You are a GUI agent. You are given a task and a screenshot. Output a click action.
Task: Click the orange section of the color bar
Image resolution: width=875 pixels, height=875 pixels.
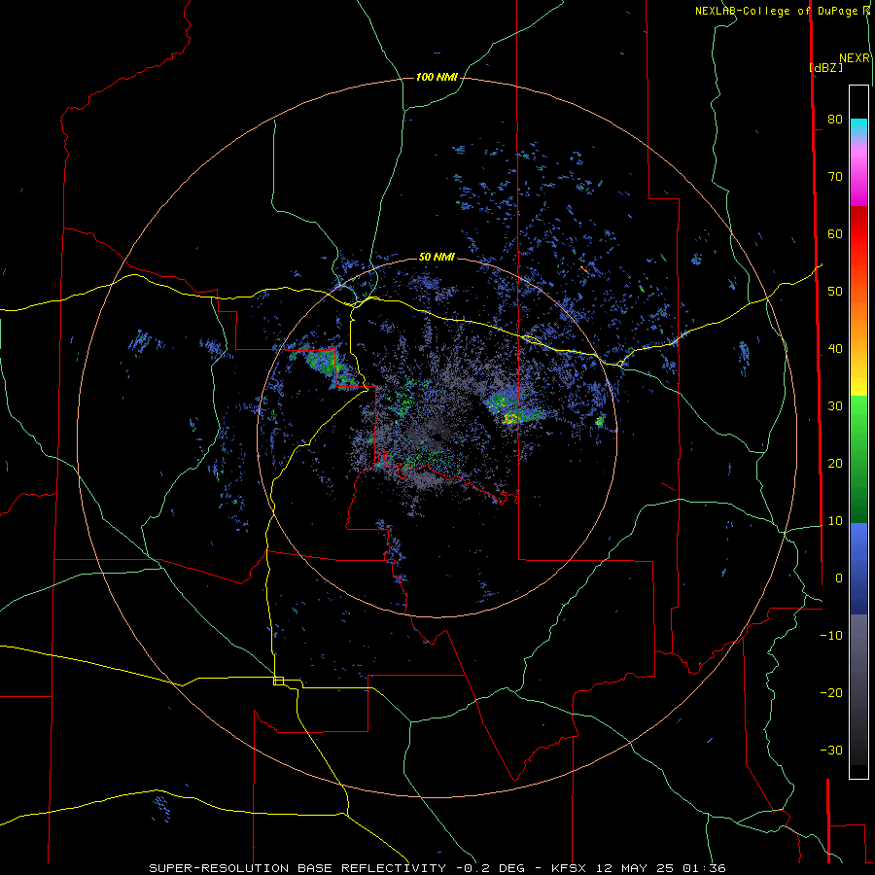(x=858, y=324)
